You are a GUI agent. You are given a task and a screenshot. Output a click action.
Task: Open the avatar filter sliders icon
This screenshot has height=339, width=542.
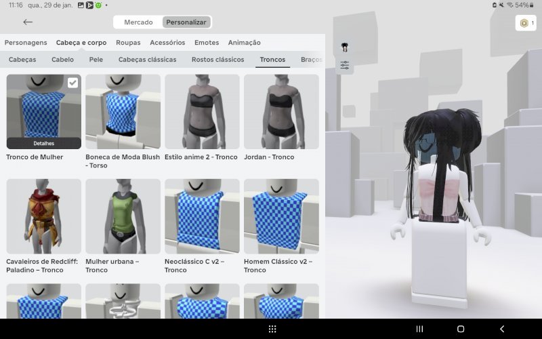[345, 65]
